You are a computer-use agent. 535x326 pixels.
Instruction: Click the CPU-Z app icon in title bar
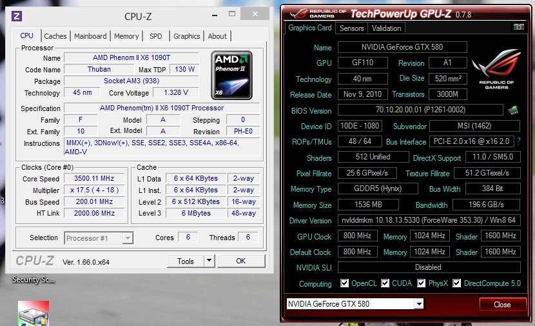[x=17, y=15]
